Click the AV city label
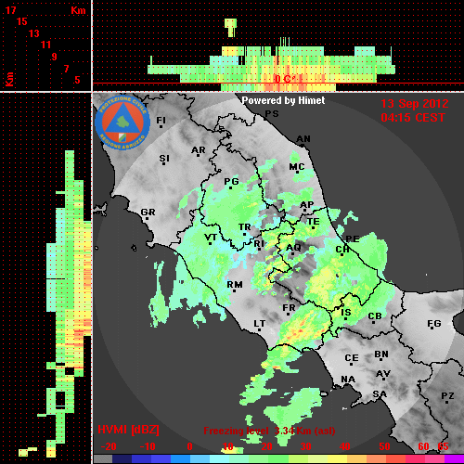The image size is (464, 464). click(383, 374)
